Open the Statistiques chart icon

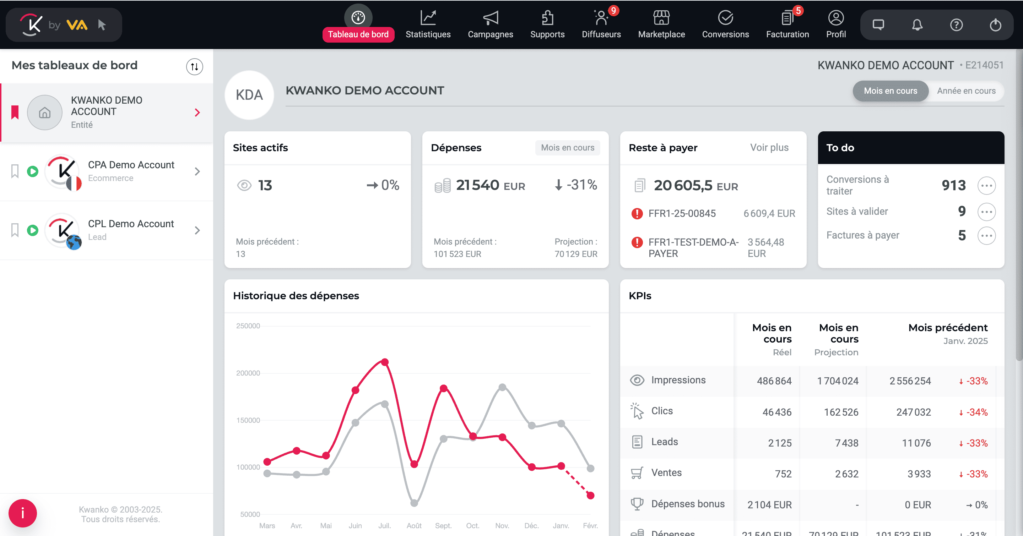coord(428,18)
